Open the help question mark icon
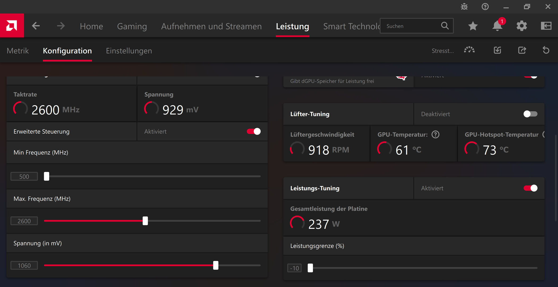Viewport: 558px width, 287px height. pos(485,7)
